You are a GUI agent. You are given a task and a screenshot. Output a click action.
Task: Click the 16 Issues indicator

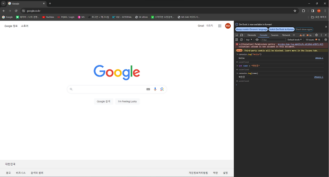point(313,40)
